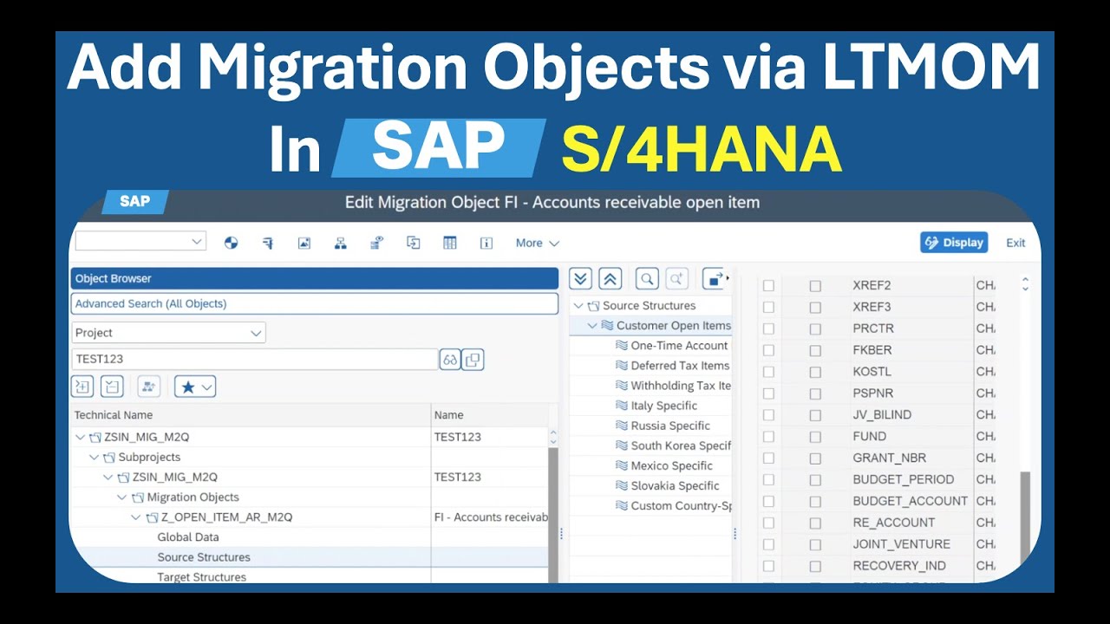Open the More menu
This screenshot has width=1110, height=624.
point(537,244)
